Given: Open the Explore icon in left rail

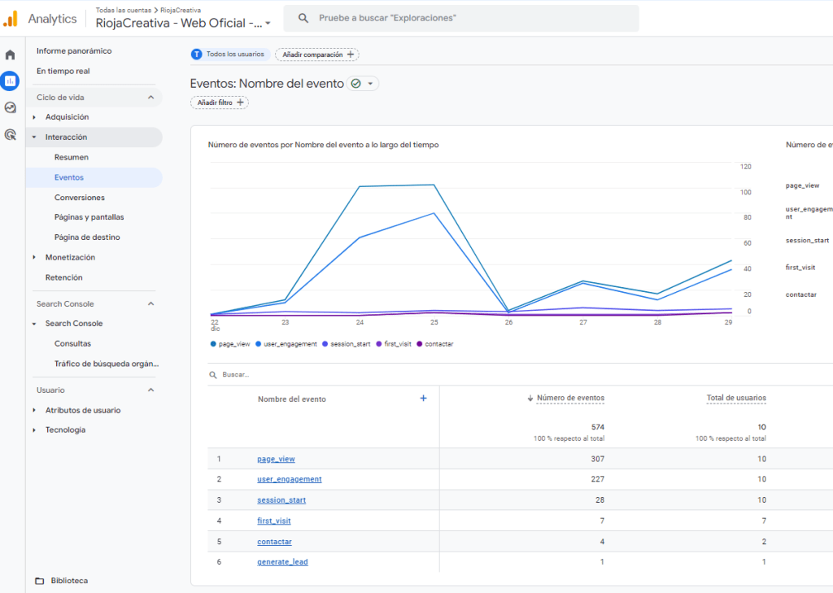Looking at the screenshot, I should point(10,108).
